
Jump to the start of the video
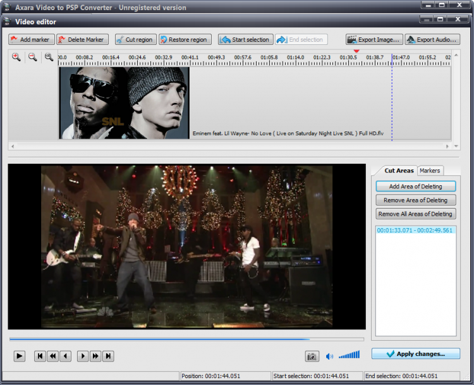40,357
